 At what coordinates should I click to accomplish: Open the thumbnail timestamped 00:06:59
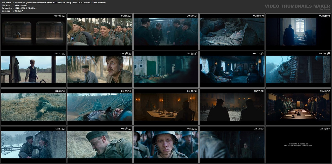[34, 32]
